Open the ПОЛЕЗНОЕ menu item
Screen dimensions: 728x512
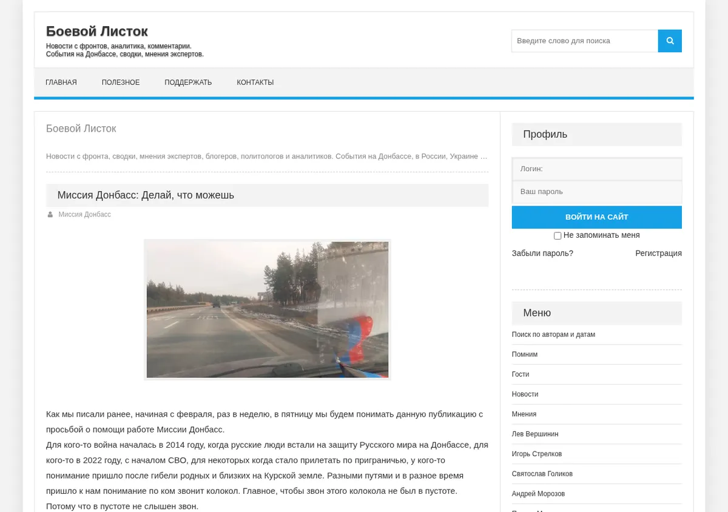coord(121,83)
